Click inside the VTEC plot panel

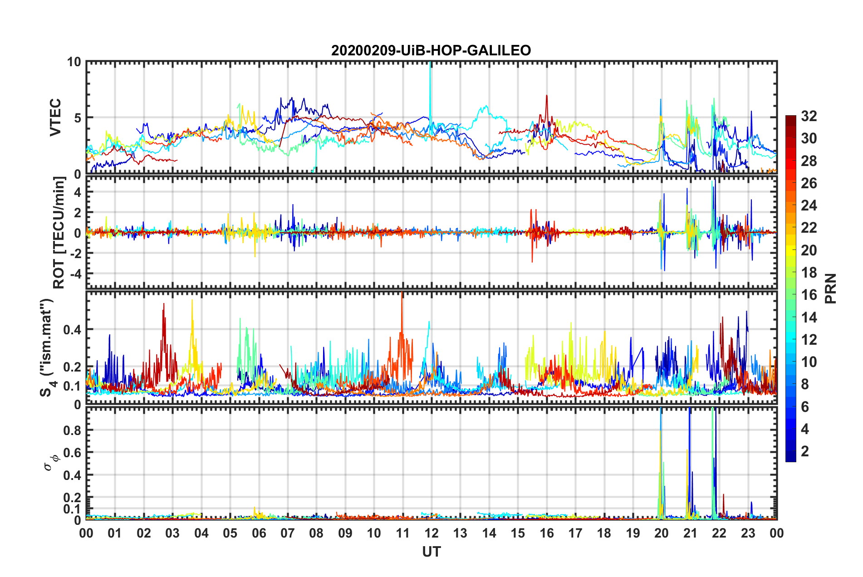click(x=431, y=117)
